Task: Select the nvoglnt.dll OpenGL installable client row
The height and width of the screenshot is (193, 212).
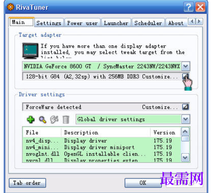Action: (x=102, y=154)
